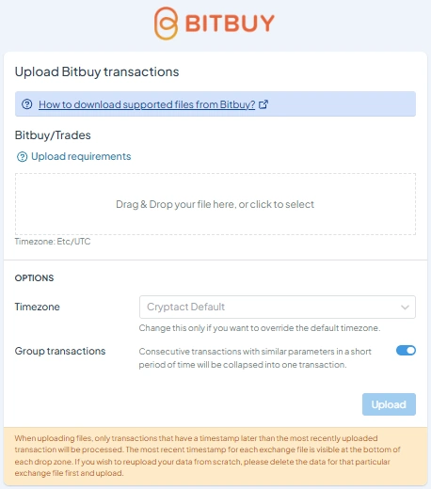Click the Timezone option label
The height and width of the screenshot is (489, 431).
click(x=37, y=307)
